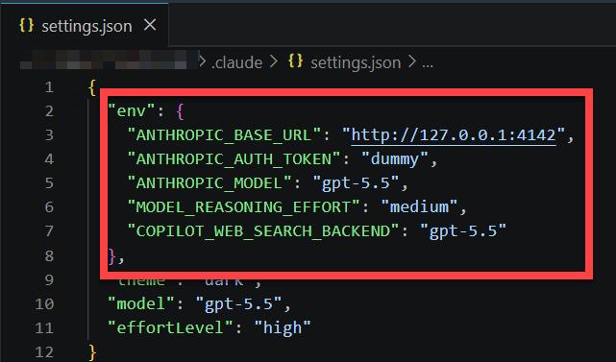
Task: Select the settings.json editor tab
Action: (x=85, y=26)
